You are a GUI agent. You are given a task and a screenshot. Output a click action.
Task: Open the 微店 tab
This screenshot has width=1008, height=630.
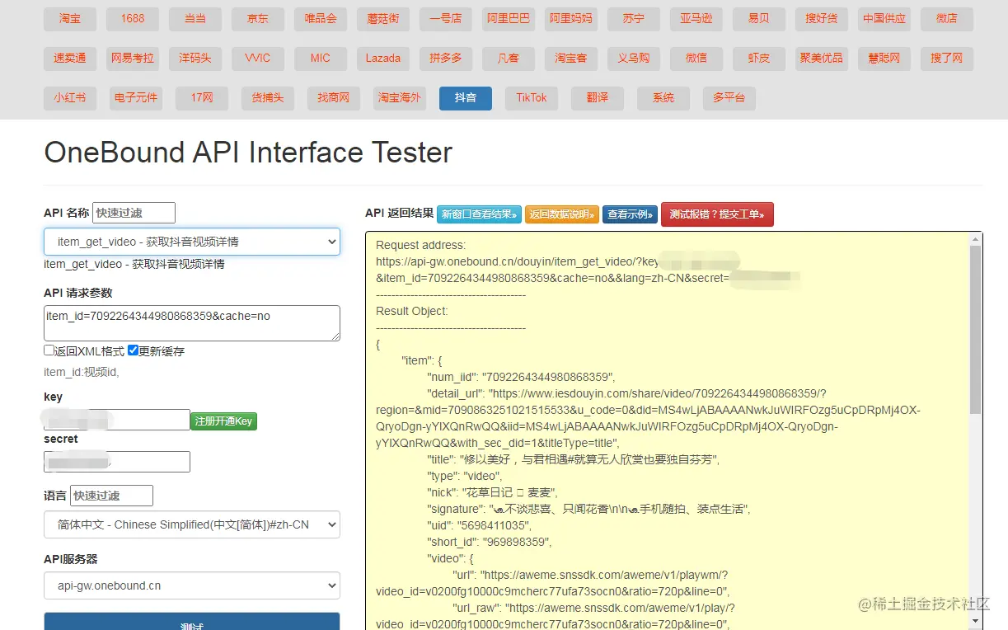click(x=947, y=19)
